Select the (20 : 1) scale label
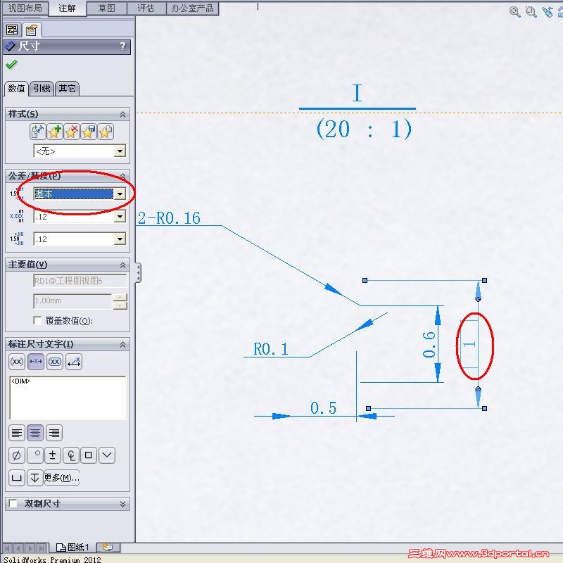Image resolution: width=563 pixels, height=563 pixels. (364, 129)
